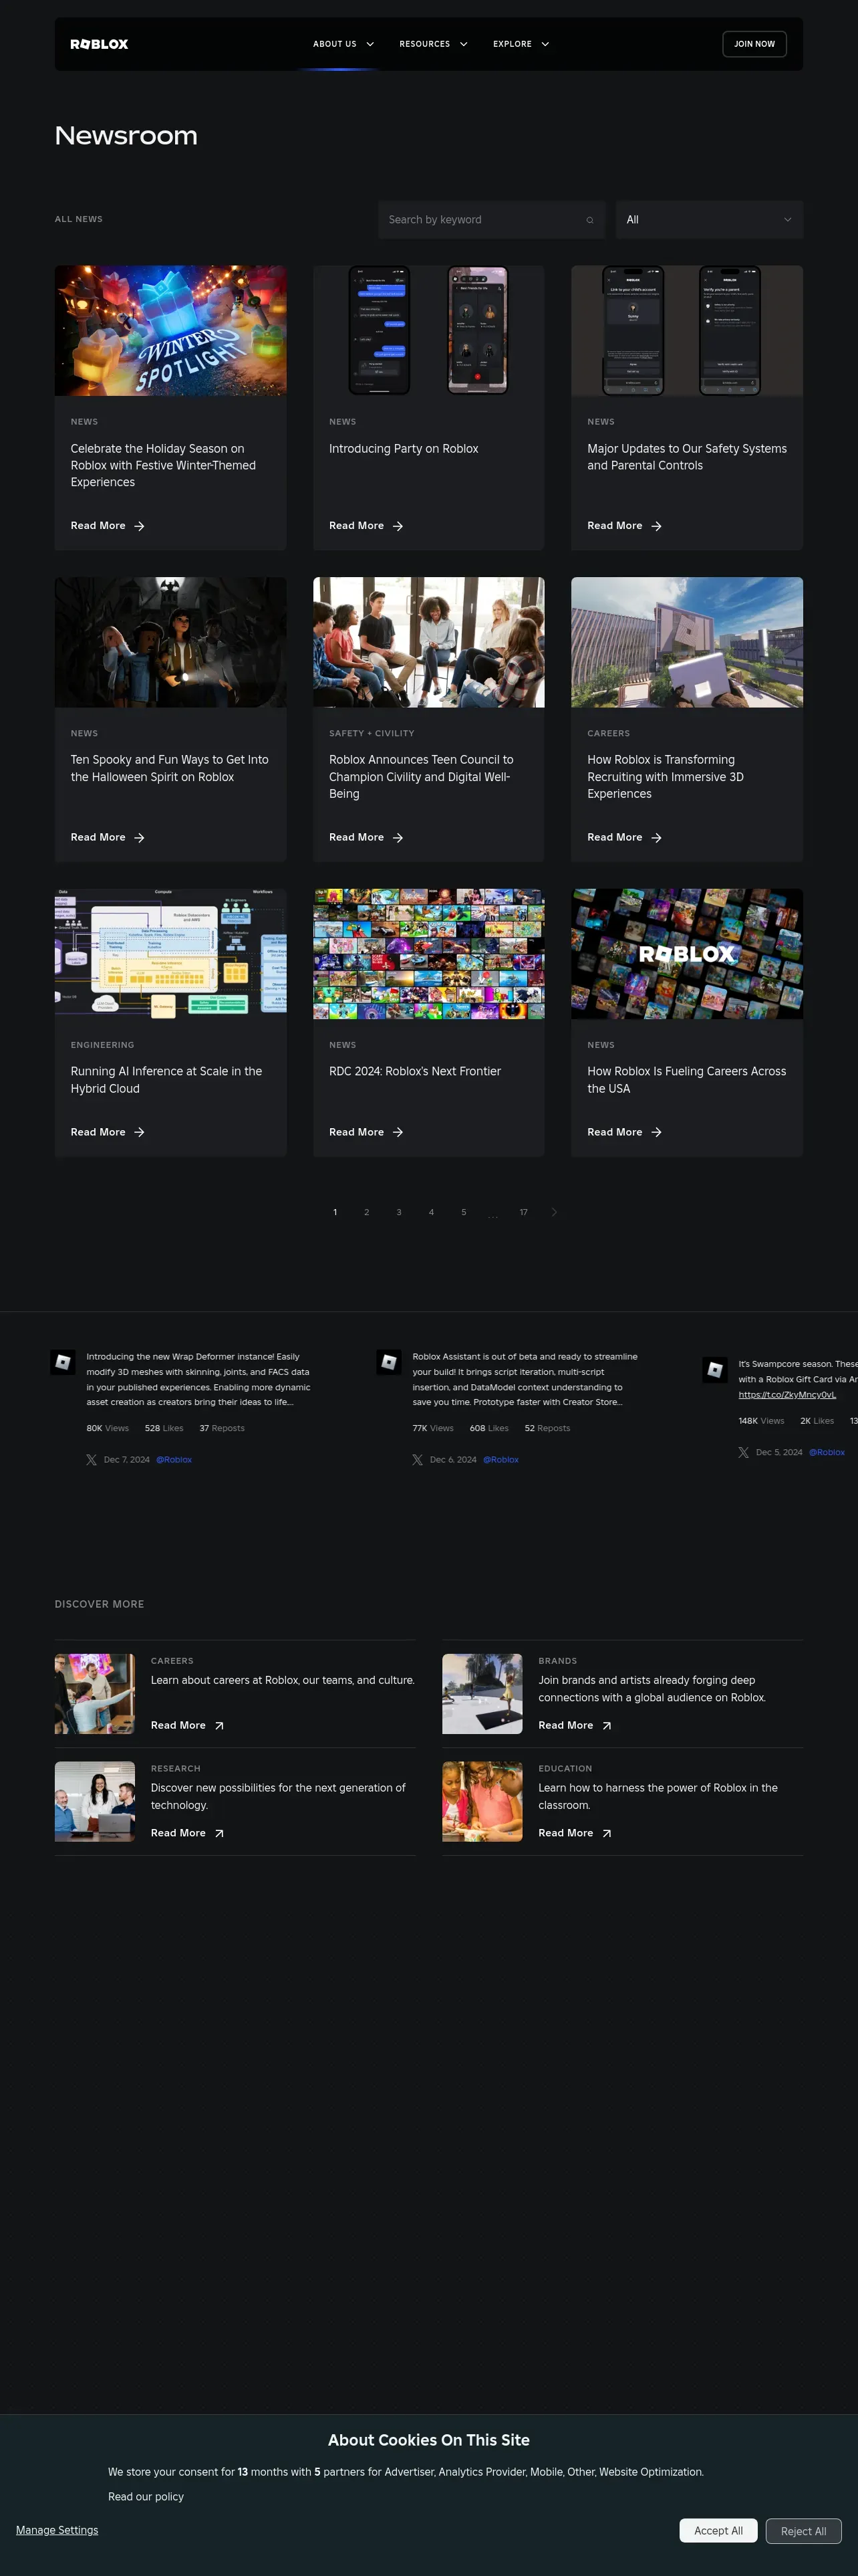Screen dimensions: 858x2576
Task: Click arrow icon for Introducing Party article
Action: (398, 526)
